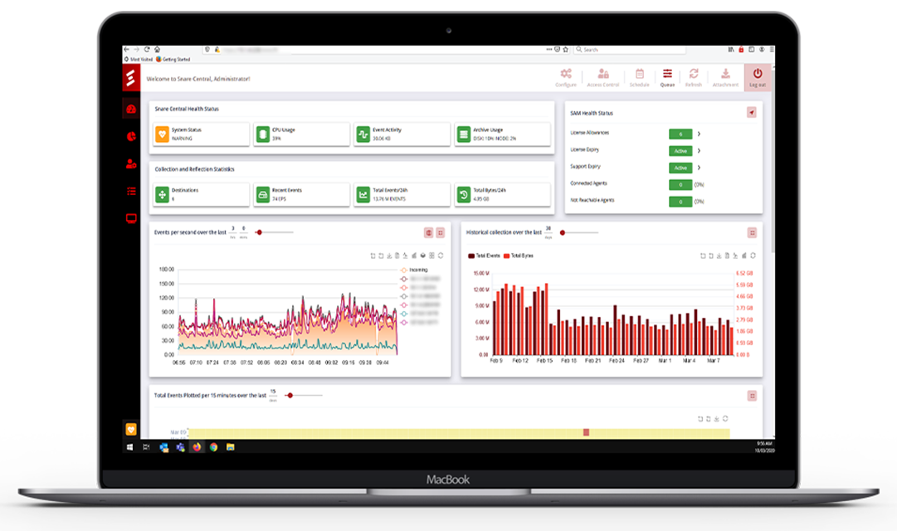Toggle the Total Events legend series

pos(484,256)
